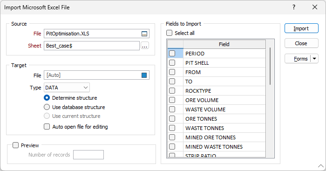
Task: Collapse dialog using bottom-right chevron arrow
Action: tap(321, 166)
